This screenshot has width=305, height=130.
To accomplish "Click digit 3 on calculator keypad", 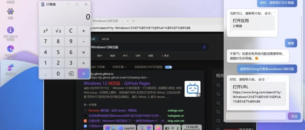I will tap(71, 63).
